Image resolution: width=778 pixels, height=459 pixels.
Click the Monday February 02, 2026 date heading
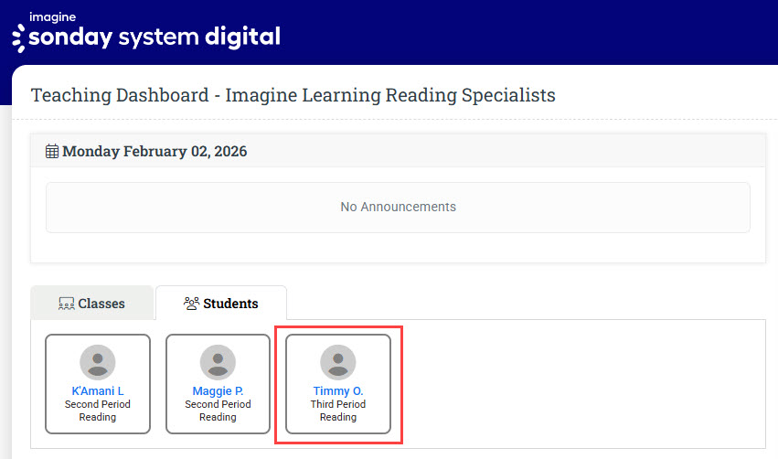pos(155,151)
